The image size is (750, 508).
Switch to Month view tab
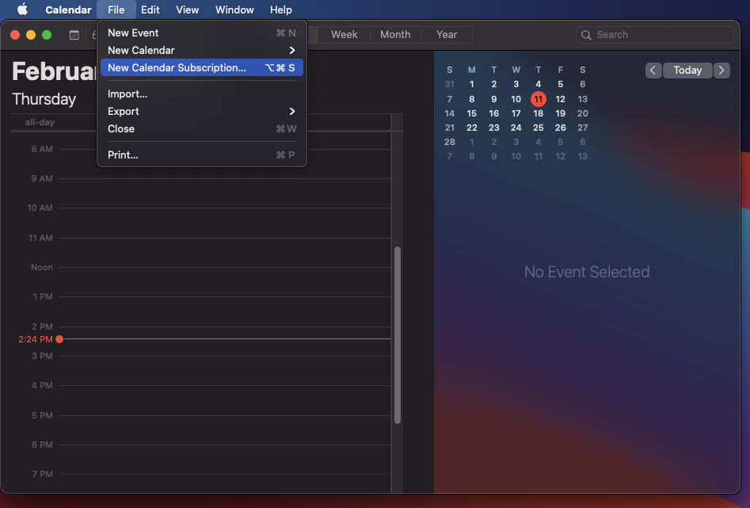point(395,35)
